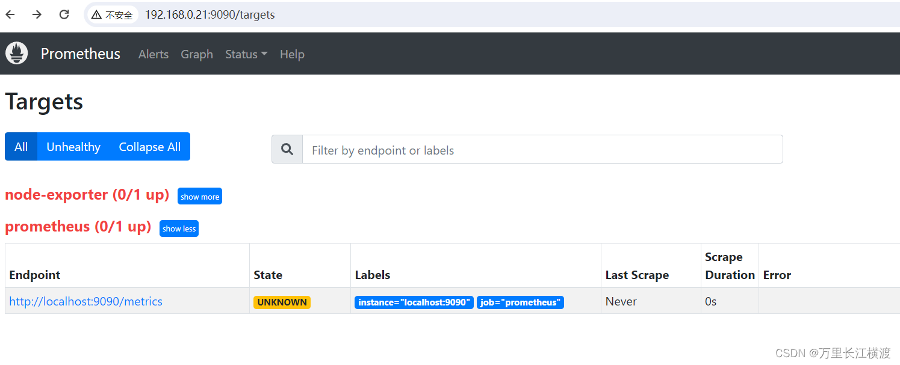Open the http://localhost:9090/metrics endpoint link
This screenshot has height=365, width=900.
[86, 301]
